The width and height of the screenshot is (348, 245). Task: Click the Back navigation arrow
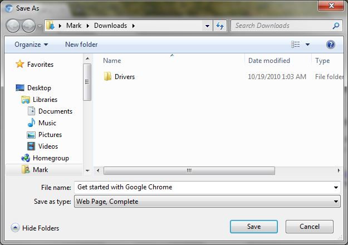(x=13, y=26)
